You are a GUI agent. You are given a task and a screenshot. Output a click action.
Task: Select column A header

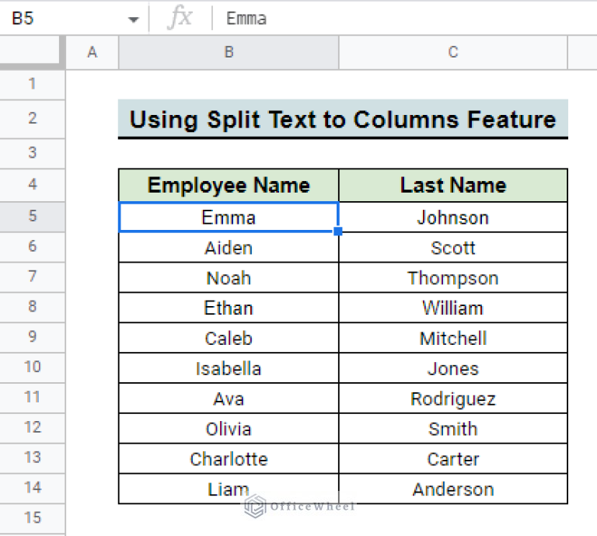point(93,53)
